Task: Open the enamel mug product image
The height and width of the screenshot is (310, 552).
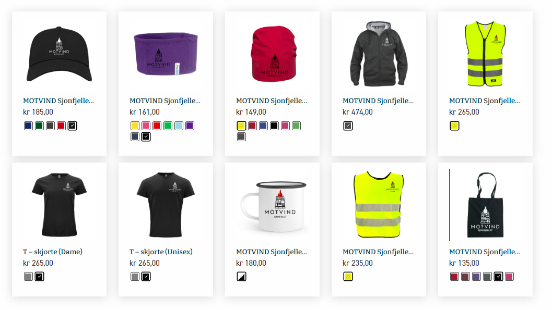Action: click(x=273, y=206)
